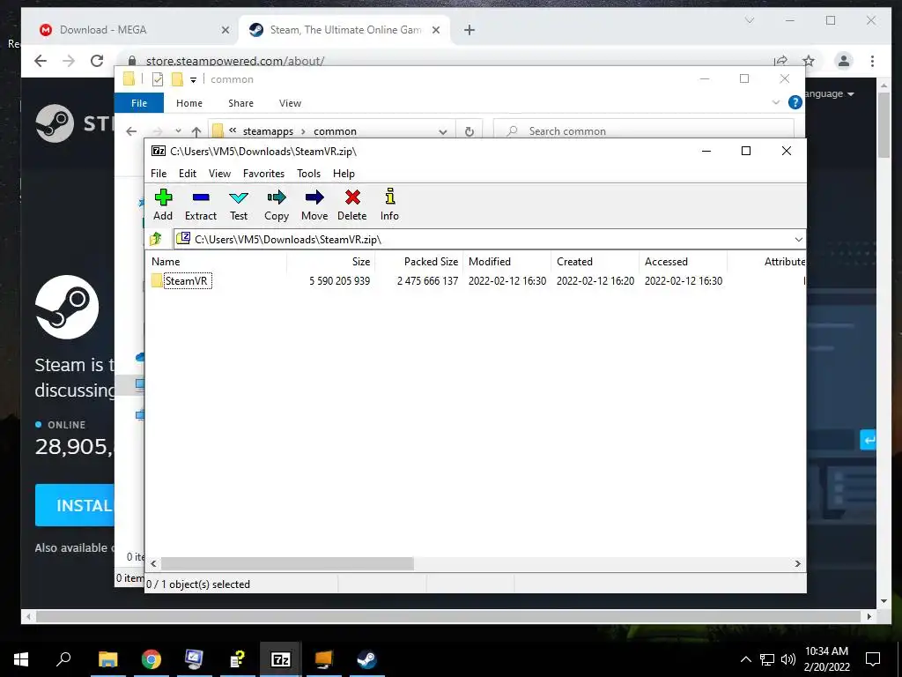Screen dimensions: 902x677
Task: Sort by the Name column header
Action: (217, 261)
